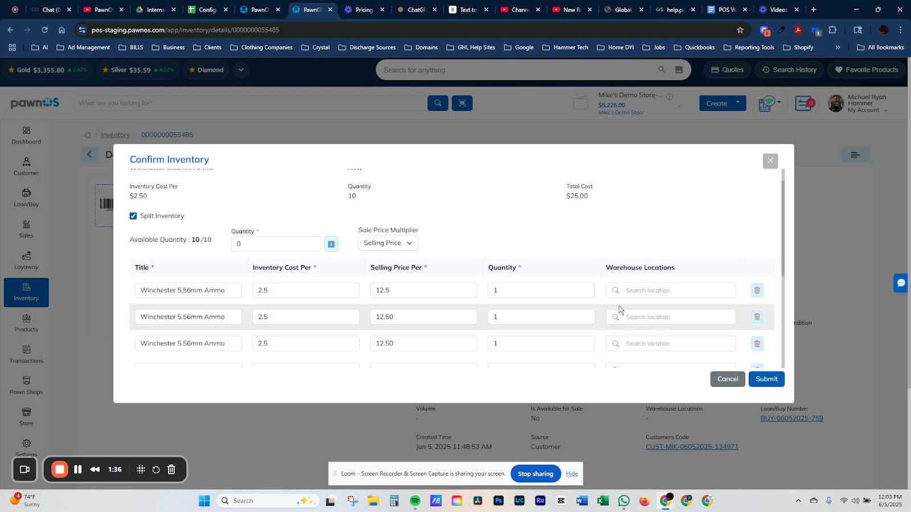This screenshot has height=512, width=911.
Task: Switch to the Pricing browser tab
Action: tap(364, 10)
